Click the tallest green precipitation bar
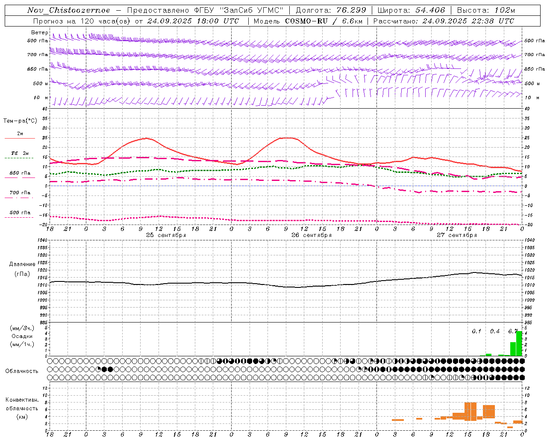The height and width of the screenshot is (438, 547). (x=519, y=343)
